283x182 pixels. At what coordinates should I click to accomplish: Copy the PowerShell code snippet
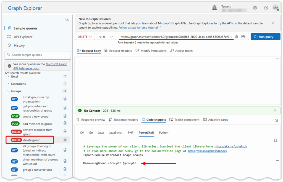coord(275,140)
